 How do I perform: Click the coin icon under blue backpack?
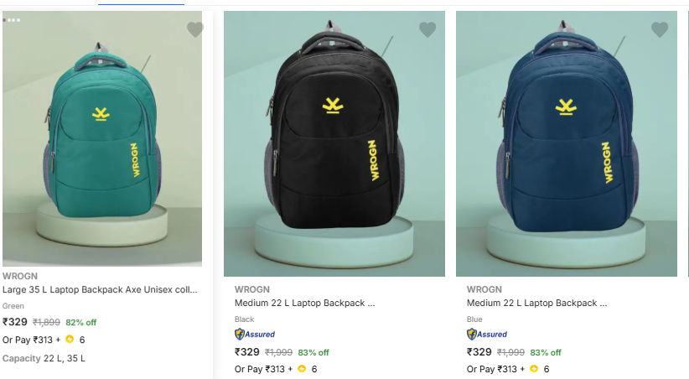click(534, 369)
